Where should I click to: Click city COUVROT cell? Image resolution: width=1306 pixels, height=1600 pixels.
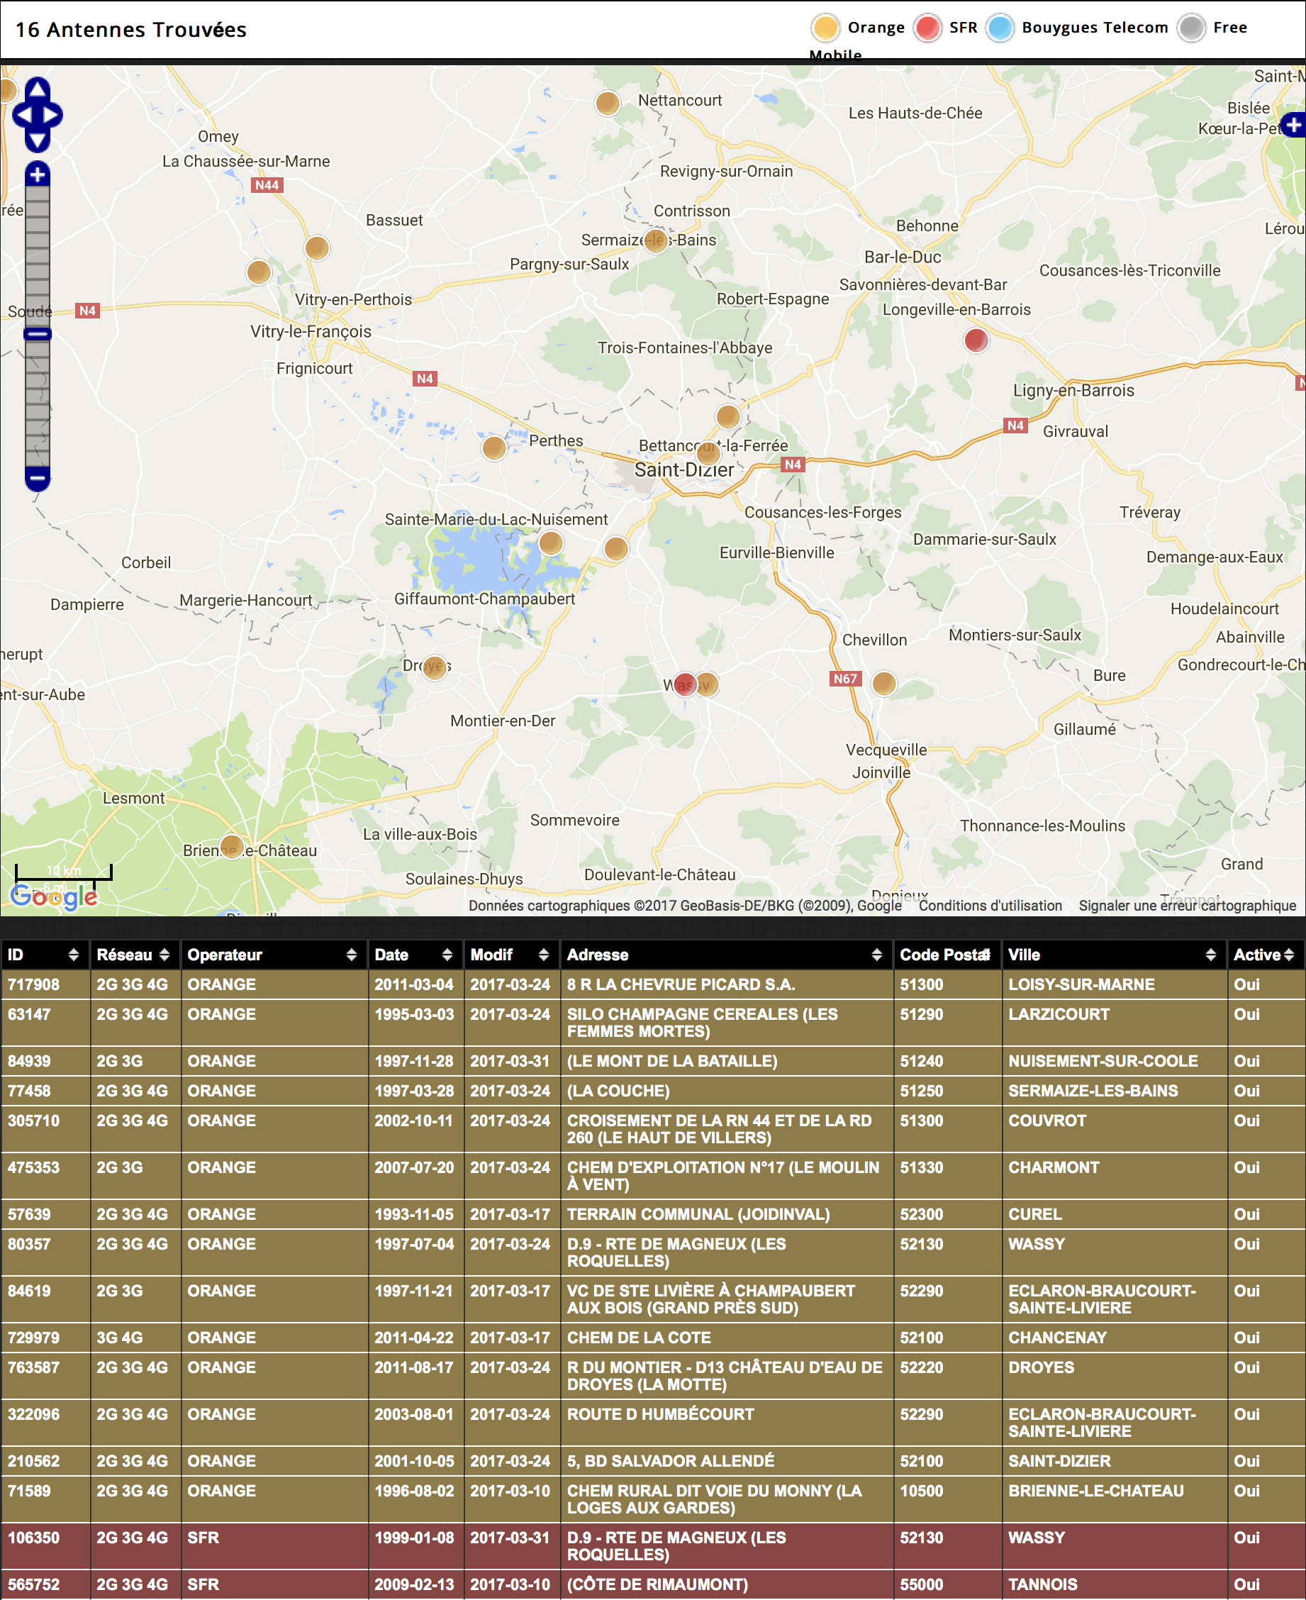tap(1114, 1129)
